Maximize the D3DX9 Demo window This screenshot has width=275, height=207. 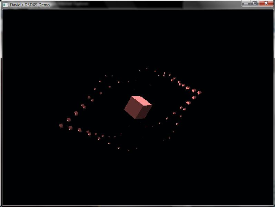255,3
